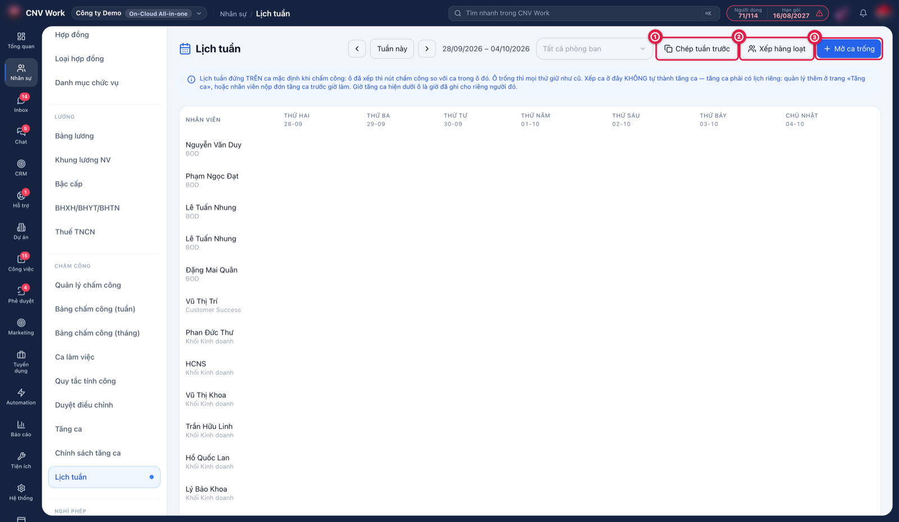
Task: Select the Nhân sự sidebar icon
Action: [21, 72]
